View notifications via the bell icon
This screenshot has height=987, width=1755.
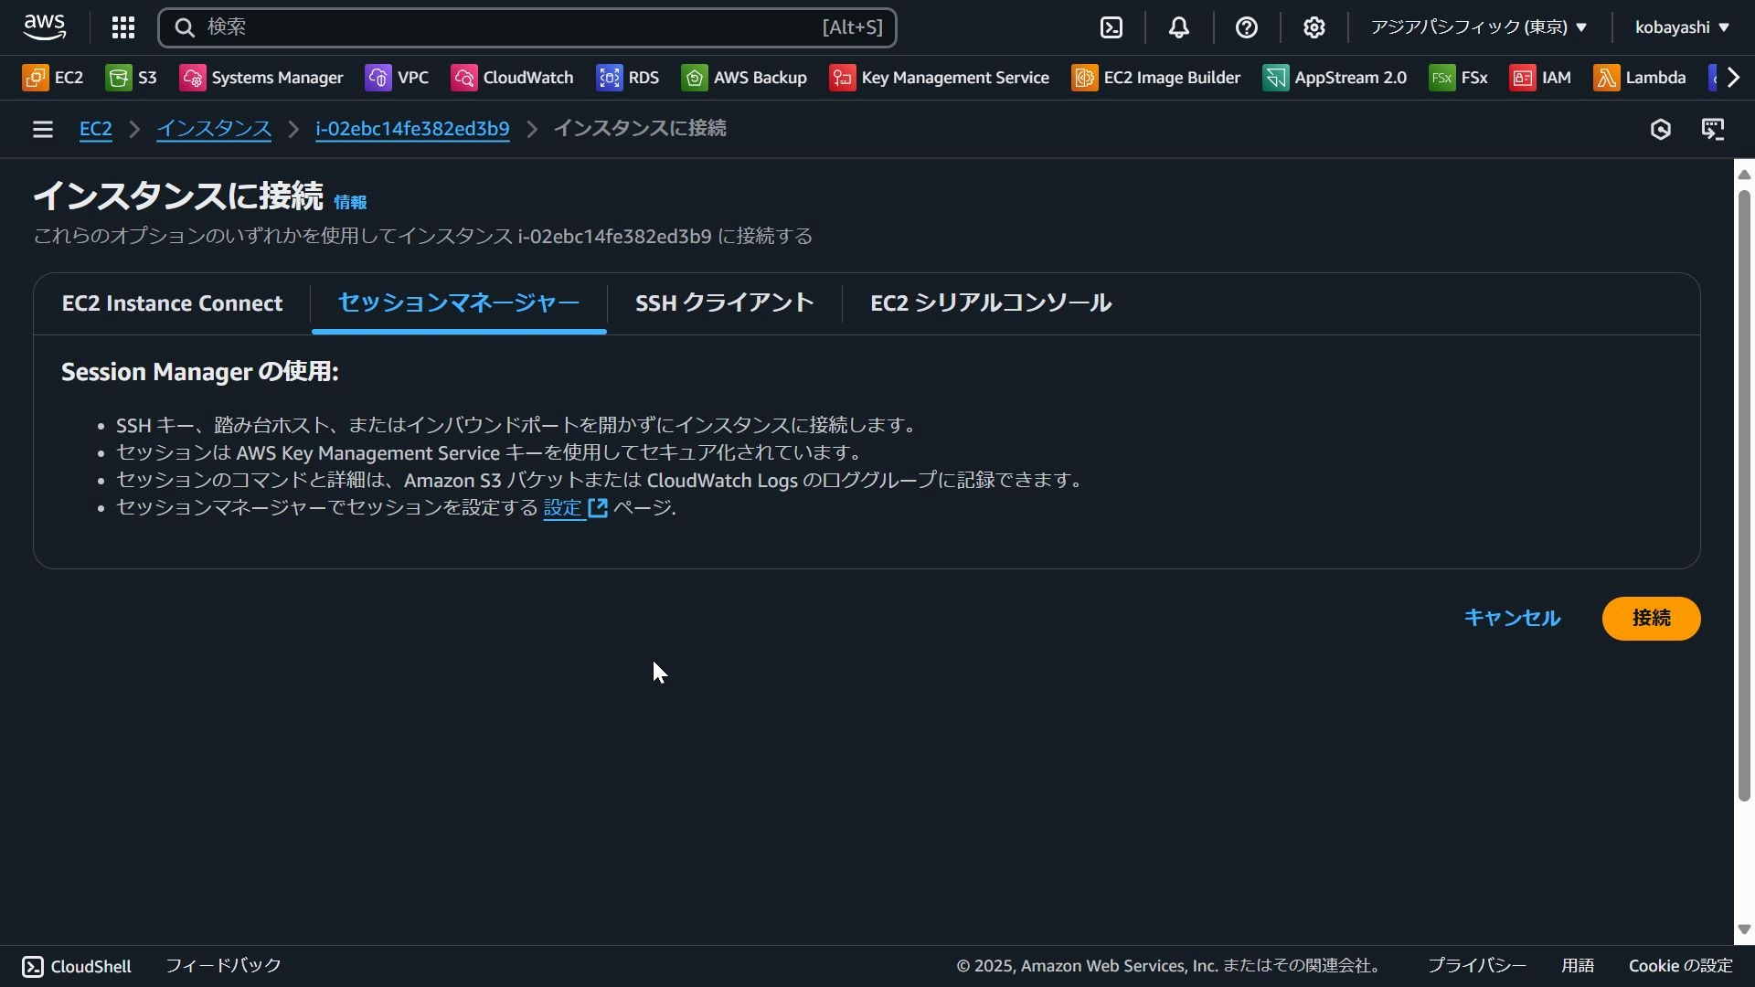pyautogui.click(x=1178, y=27)
